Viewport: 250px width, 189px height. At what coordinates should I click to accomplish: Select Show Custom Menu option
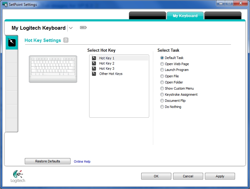[x=162, y=88]
